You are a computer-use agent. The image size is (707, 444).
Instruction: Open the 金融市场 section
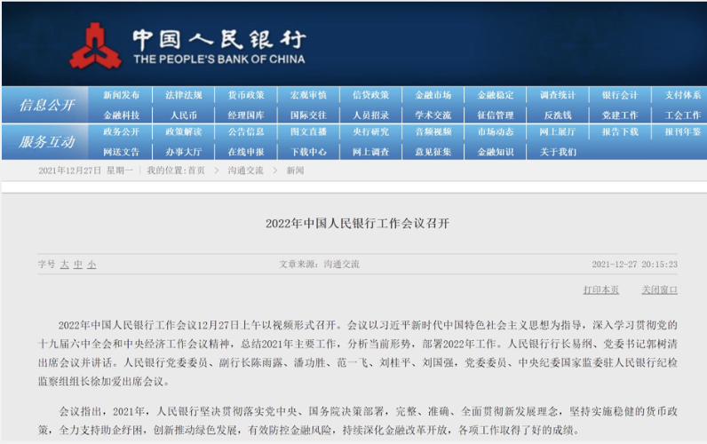pyautogui.click(x=433, y=95)
